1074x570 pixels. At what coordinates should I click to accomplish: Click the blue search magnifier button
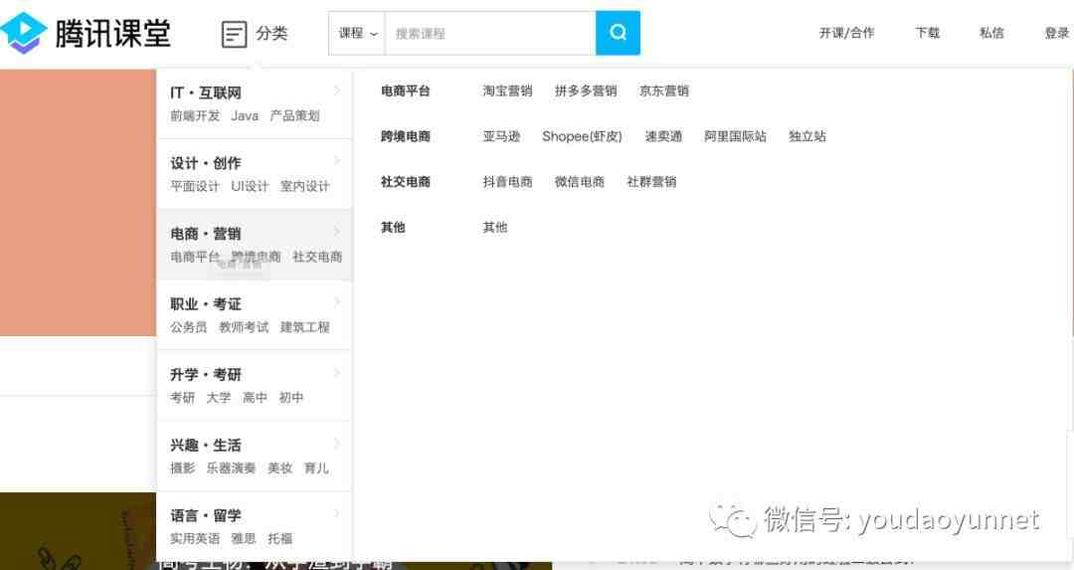point(618,33)
